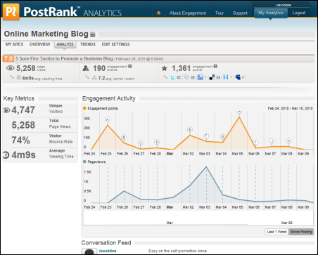Select marker D on Engagement chart
This screenshot has height=255, width=318.
(x=157, y=142)
